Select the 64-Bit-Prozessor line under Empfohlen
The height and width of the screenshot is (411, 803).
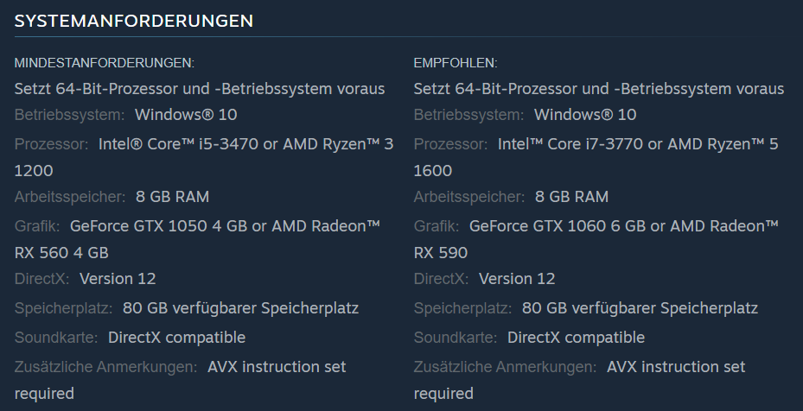(x=599, y=89)
